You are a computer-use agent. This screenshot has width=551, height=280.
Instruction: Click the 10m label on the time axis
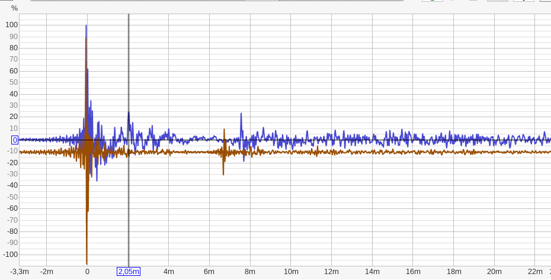coord(291,272)
